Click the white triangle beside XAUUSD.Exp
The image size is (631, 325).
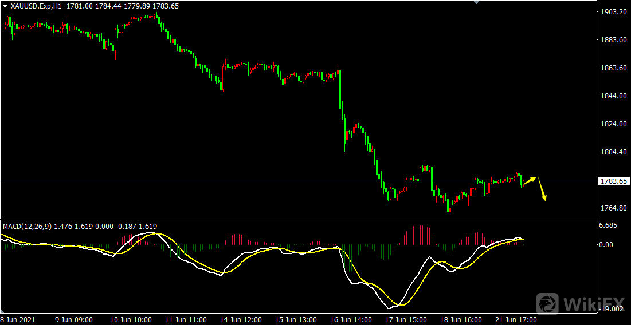(5, 5)
